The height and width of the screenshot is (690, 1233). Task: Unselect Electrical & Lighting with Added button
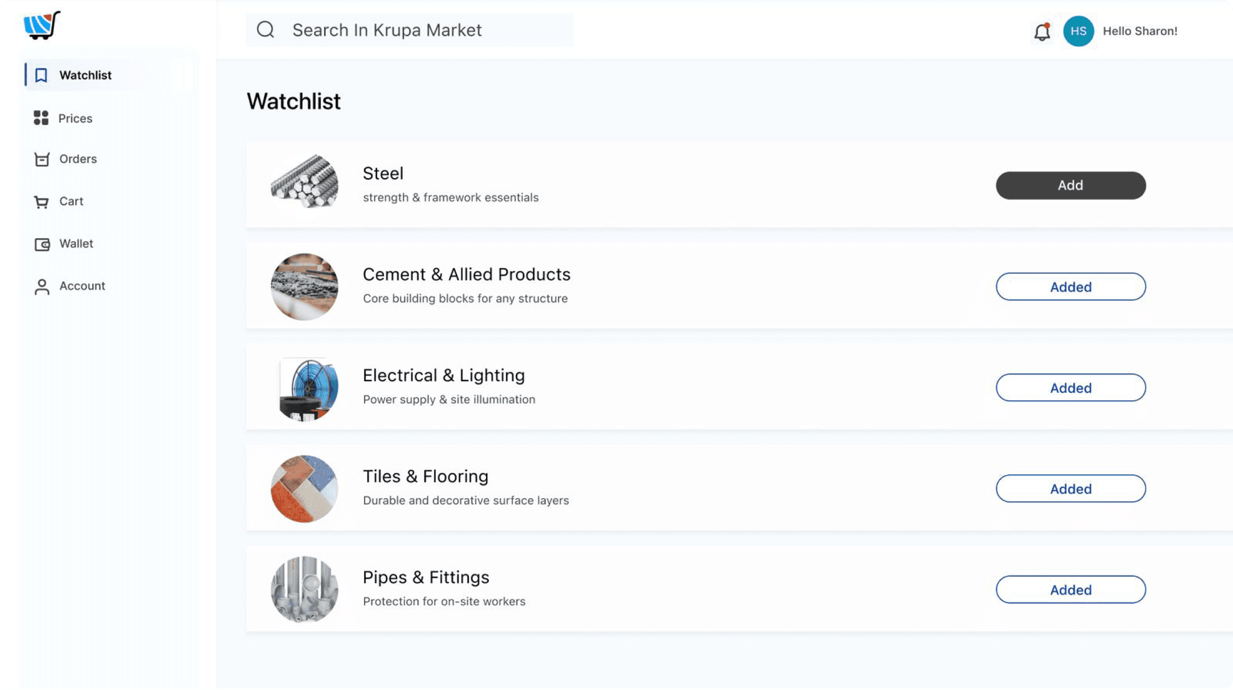1070,387
